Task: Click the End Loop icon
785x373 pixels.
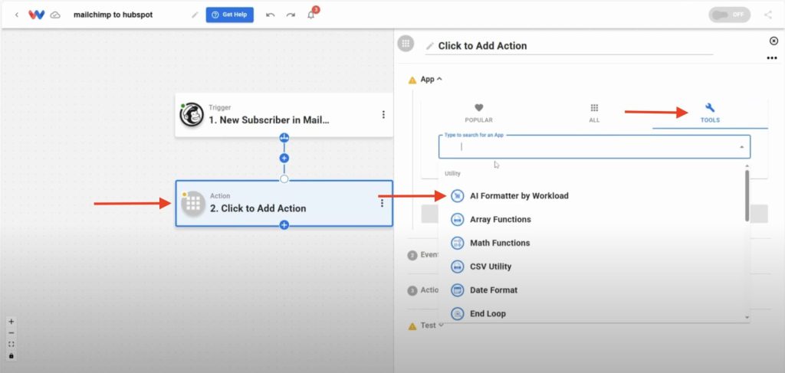Action: point(457,313)
